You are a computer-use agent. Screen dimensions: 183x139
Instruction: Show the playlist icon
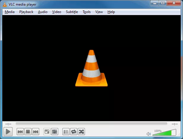66,132
